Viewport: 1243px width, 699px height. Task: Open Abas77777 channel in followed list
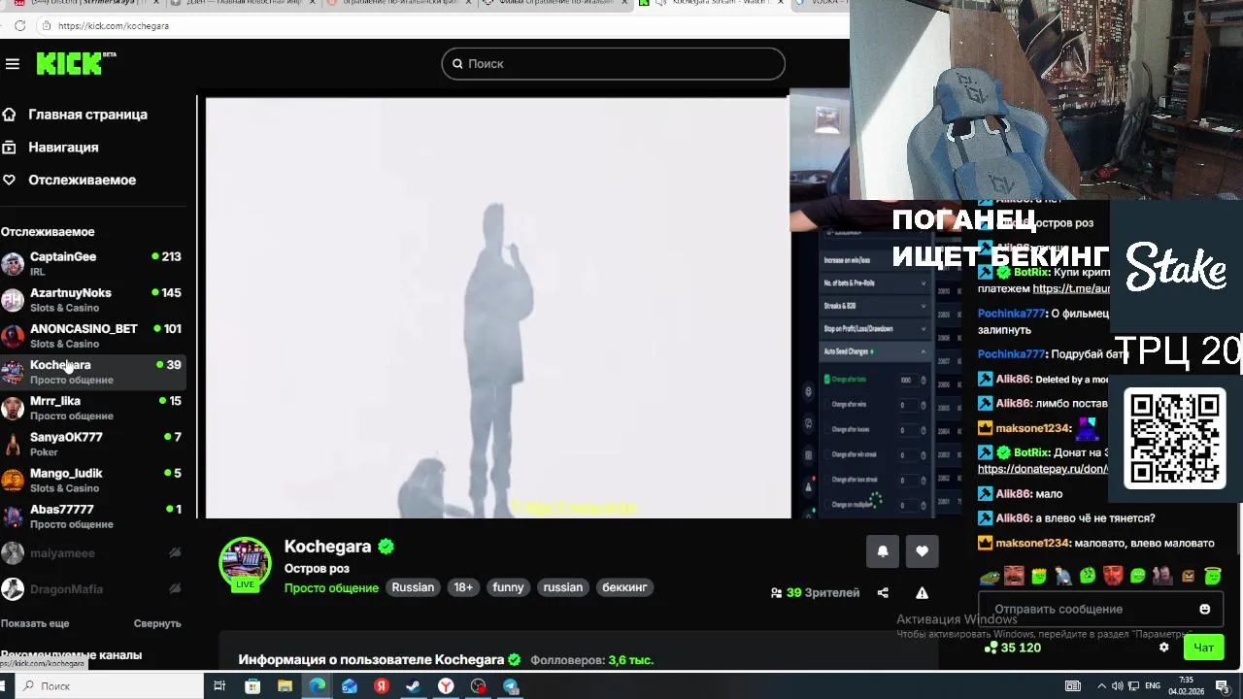[x=92, y=516]
